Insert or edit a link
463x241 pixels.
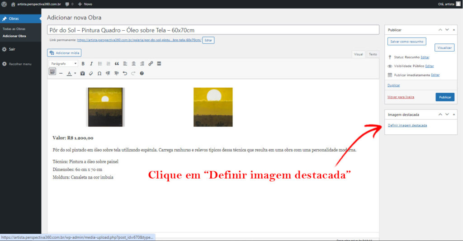coord(151,63)
